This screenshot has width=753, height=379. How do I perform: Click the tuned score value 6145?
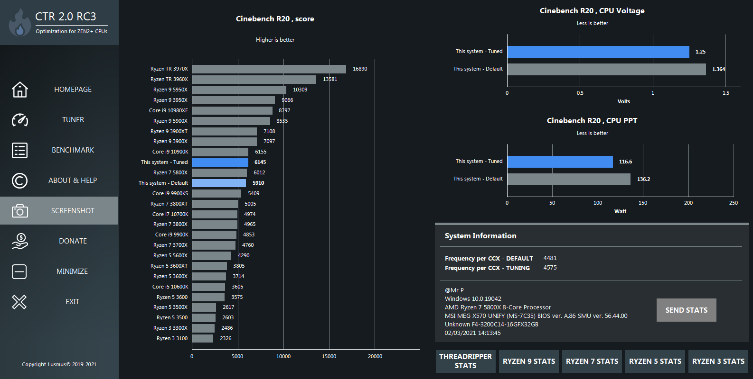(260, 162)
